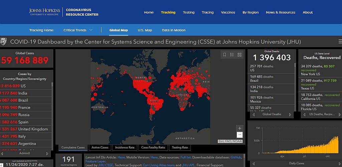Screen dimensions: 342x167
Task: Click left arrow beside Daily Cases
Action: pos(253,164)
